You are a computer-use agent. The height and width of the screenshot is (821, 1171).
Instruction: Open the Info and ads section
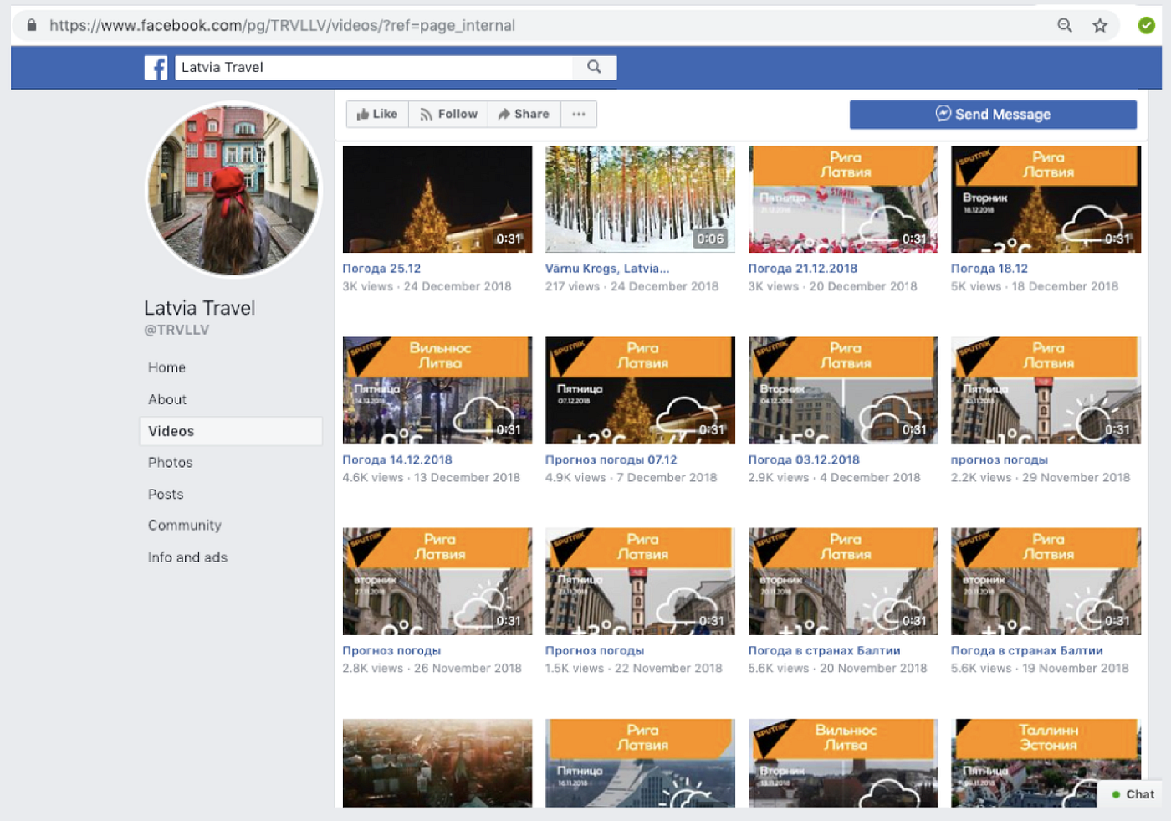coord(187,557)
